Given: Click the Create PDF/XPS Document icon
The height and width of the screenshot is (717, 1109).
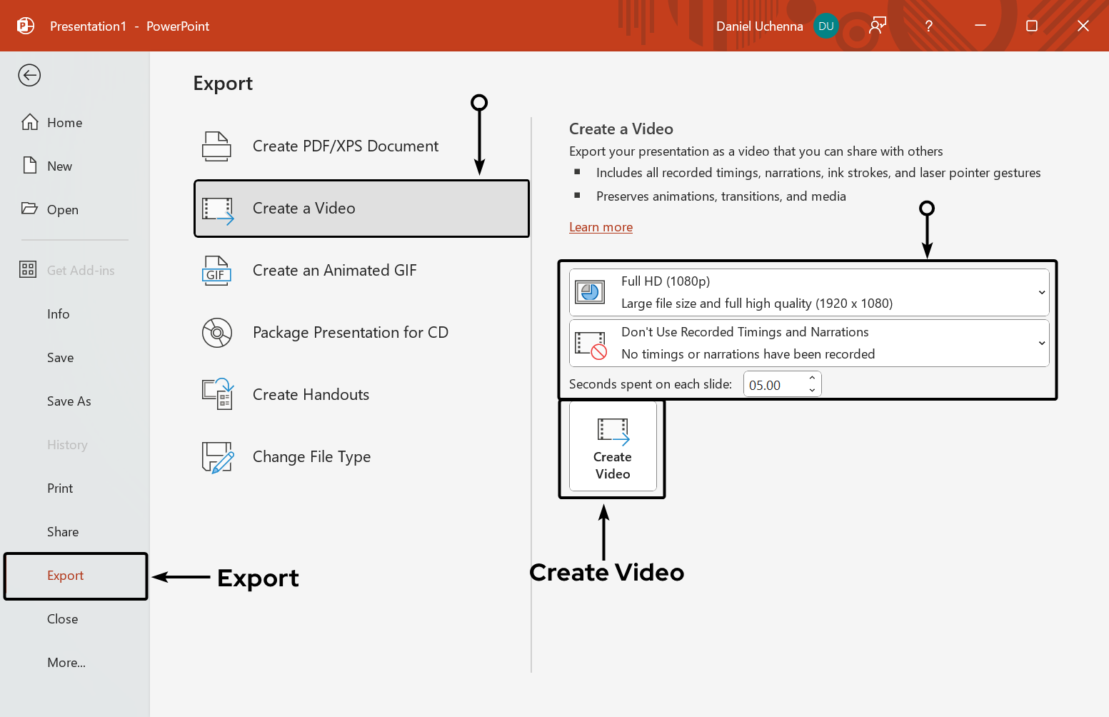Looking at the screenshot, I should 217,145.
